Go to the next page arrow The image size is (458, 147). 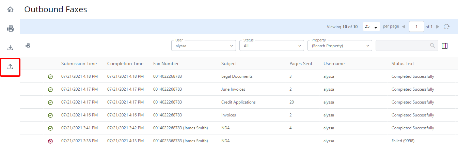tap(438, 26)
